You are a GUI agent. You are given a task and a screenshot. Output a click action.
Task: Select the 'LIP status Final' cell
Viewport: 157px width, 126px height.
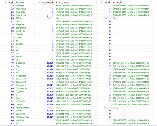coord(23,117)
